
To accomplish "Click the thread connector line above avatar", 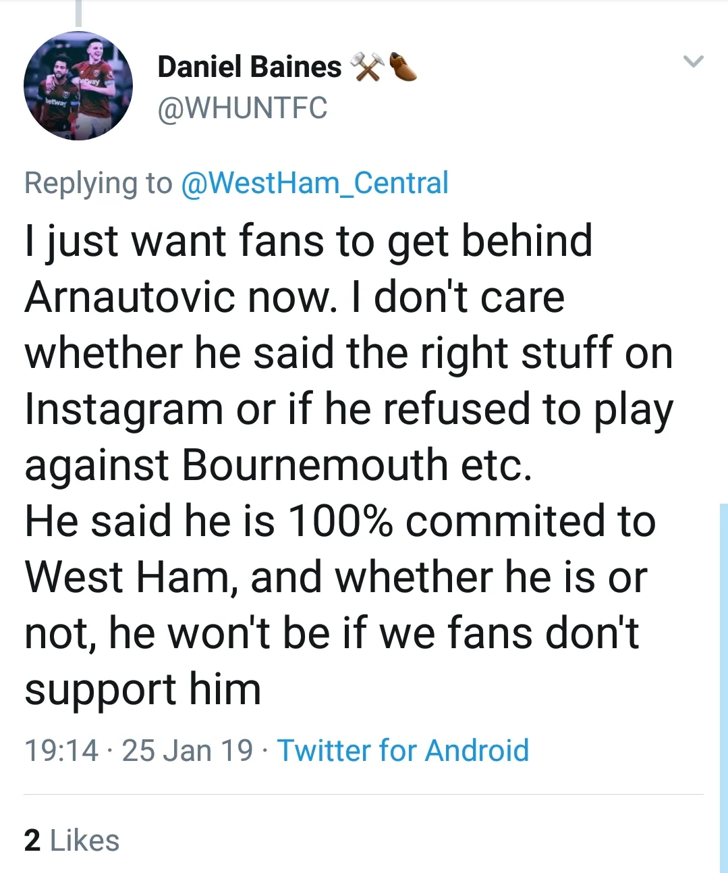I will (78, 14).
